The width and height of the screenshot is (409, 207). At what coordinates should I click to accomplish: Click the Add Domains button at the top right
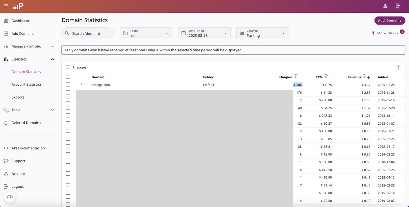pos(390,20)
